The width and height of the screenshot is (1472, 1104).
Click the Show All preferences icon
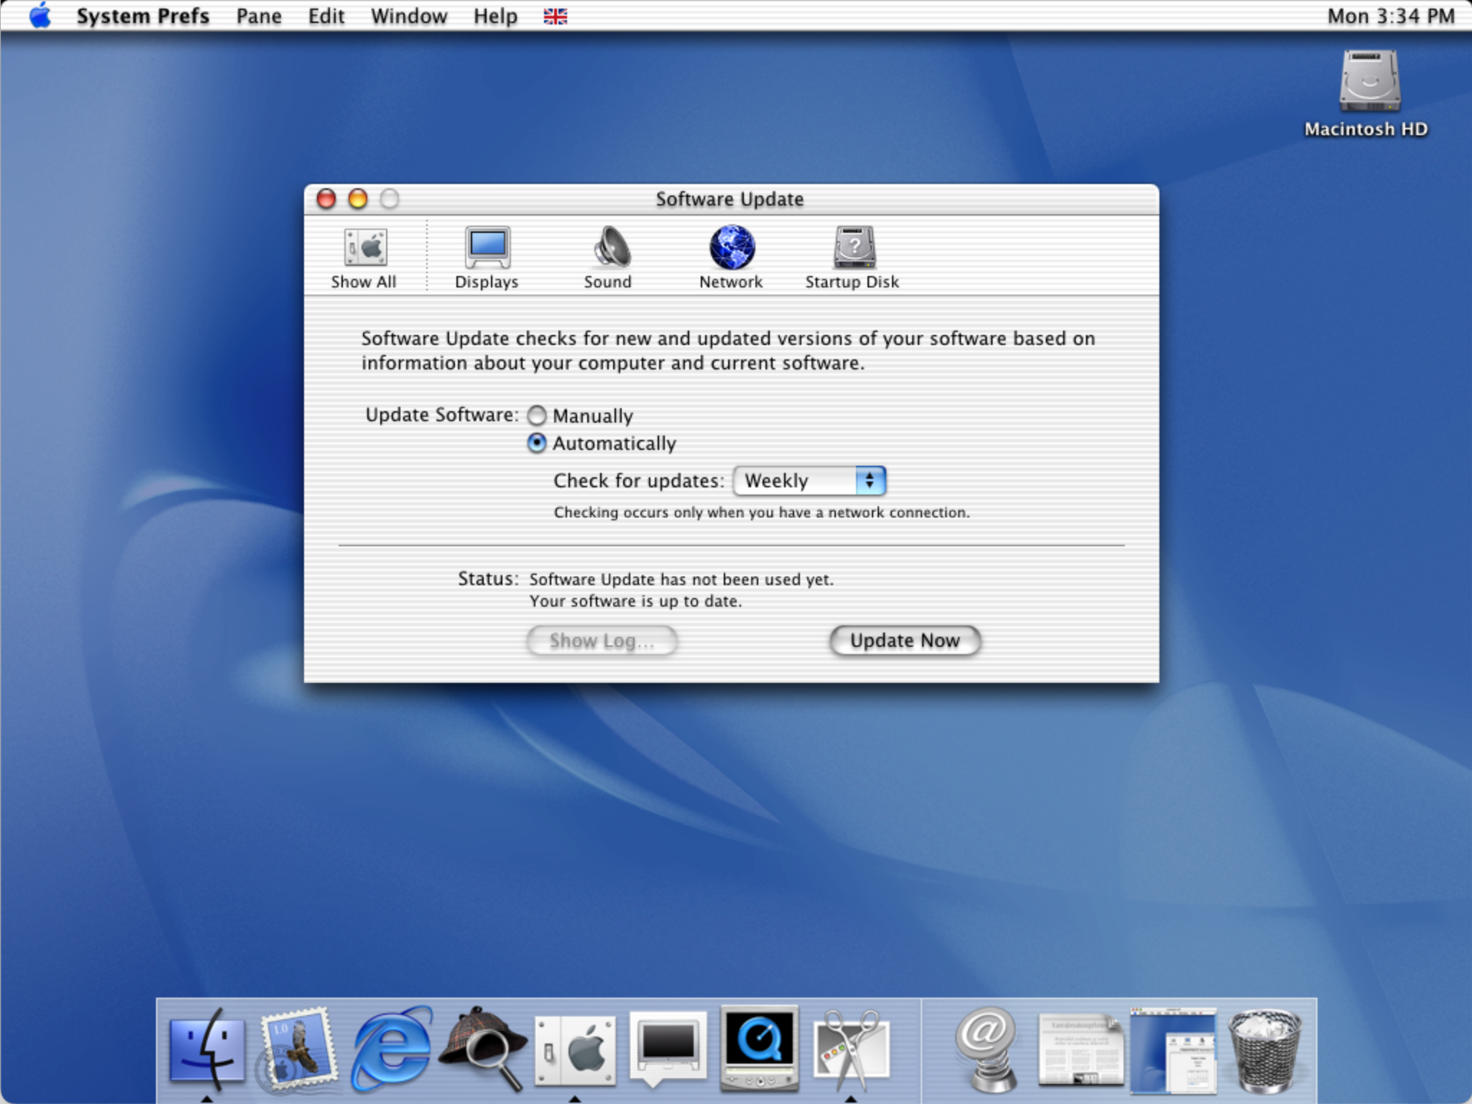click(364, 257)
